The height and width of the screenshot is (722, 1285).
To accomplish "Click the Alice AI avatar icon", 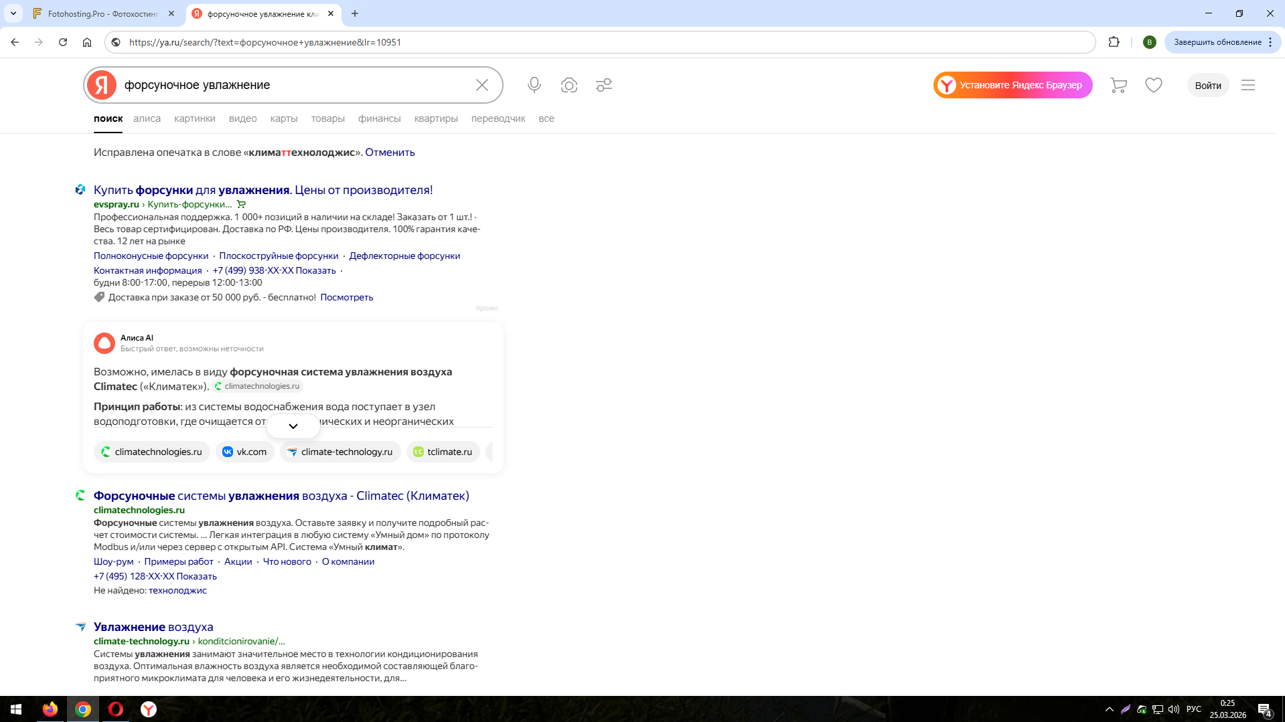I will tap(104, 343).
